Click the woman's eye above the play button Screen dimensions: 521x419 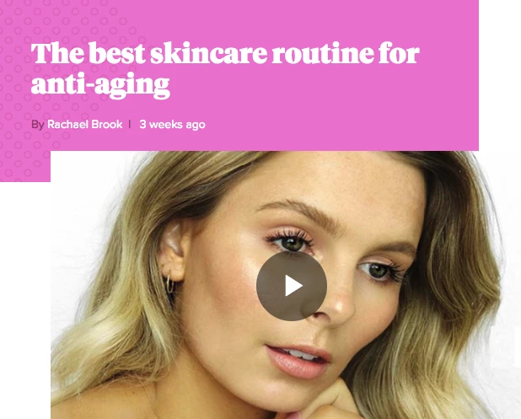pyautogui.click(x=292, y=243)
